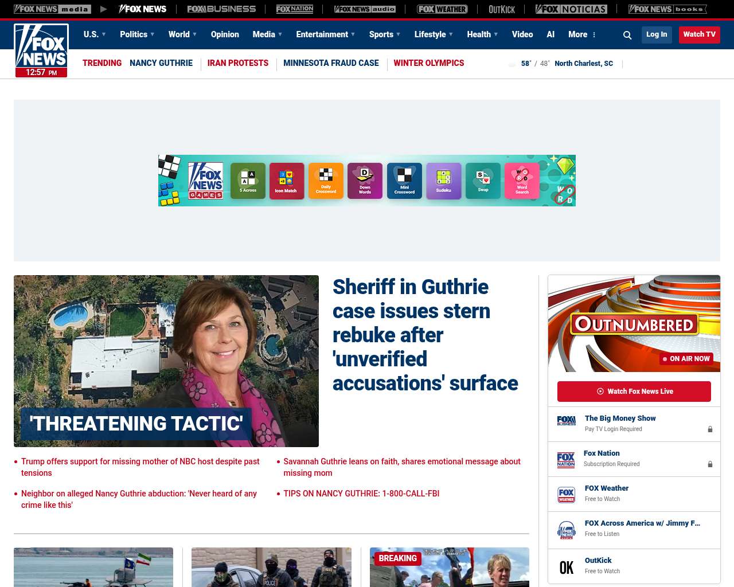
Task: Open the 5 Across game icon
Action: [x=248, y=181]
